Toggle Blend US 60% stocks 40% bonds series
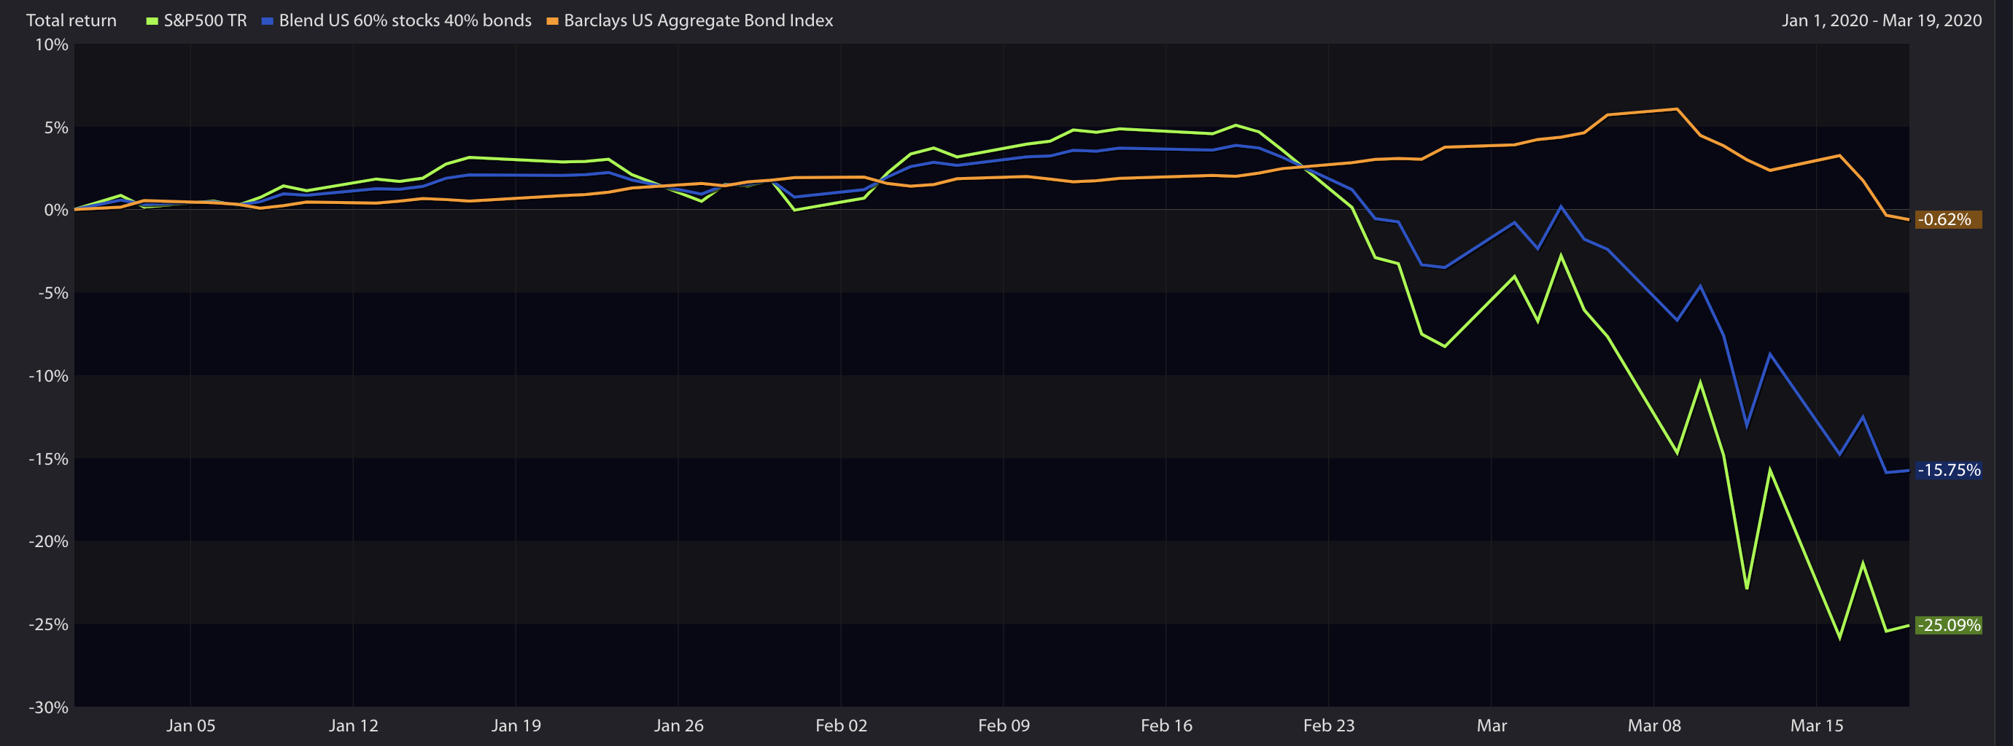Screen dimensions: 2013x746 pos(405,20)
